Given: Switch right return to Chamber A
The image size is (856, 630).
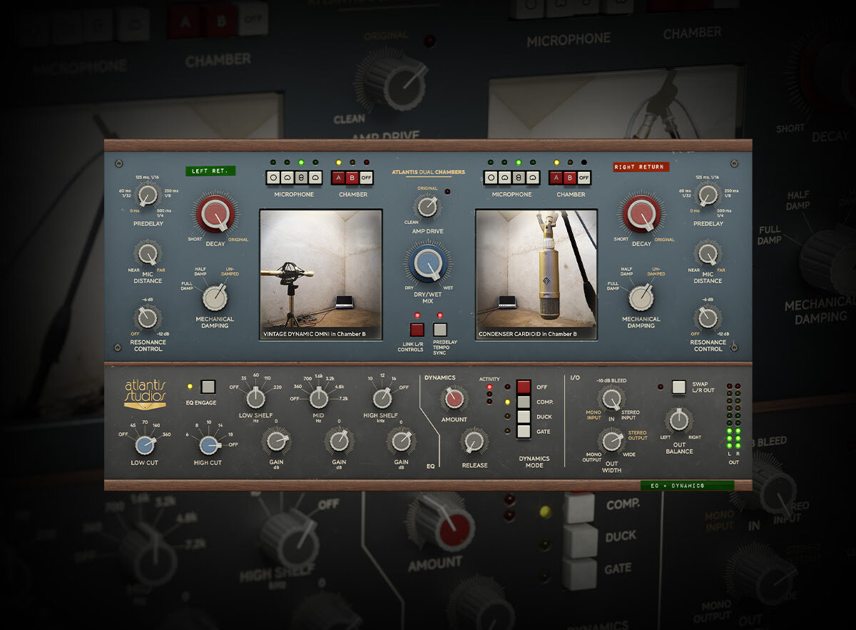Looking at the screenshot, I should 556,178.
